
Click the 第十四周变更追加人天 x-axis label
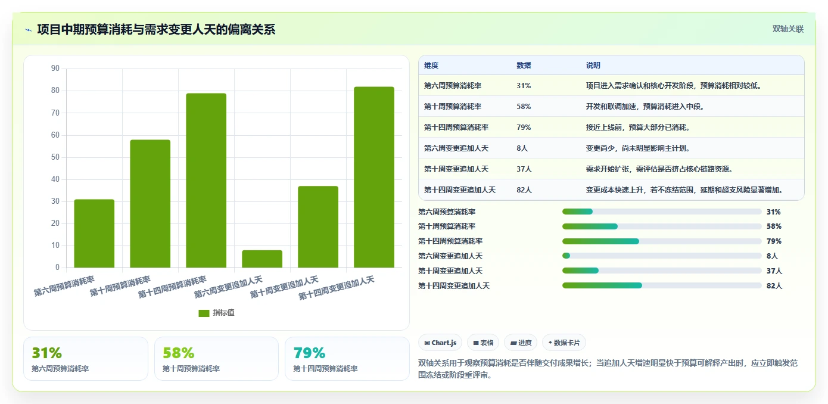click(337, 288)
